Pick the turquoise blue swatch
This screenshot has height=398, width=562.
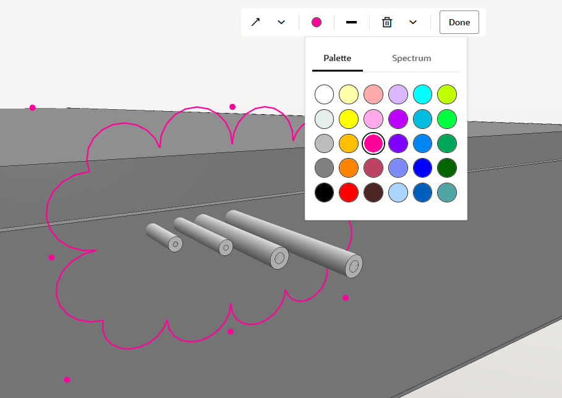point(422,119)
